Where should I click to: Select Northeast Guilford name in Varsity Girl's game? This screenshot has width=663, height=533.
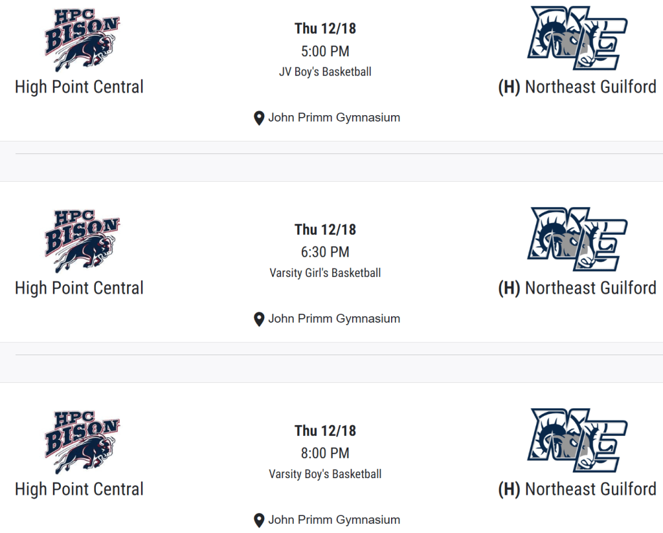click(x=590, y=288)
